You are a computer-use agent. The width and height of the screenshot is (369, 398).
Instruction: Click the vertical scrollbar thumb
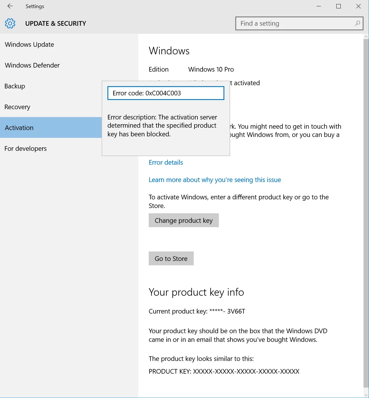point(366,213)
